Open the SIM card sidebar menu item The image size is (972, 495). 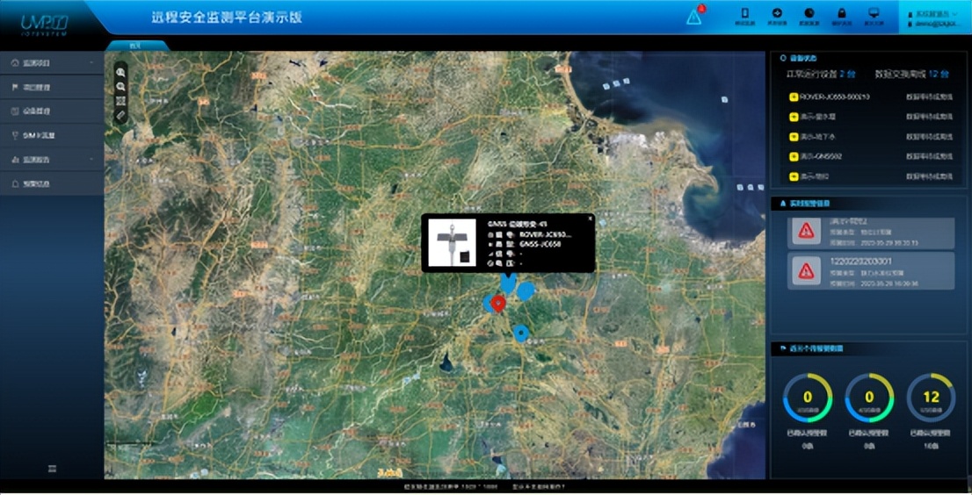[51, 136]
